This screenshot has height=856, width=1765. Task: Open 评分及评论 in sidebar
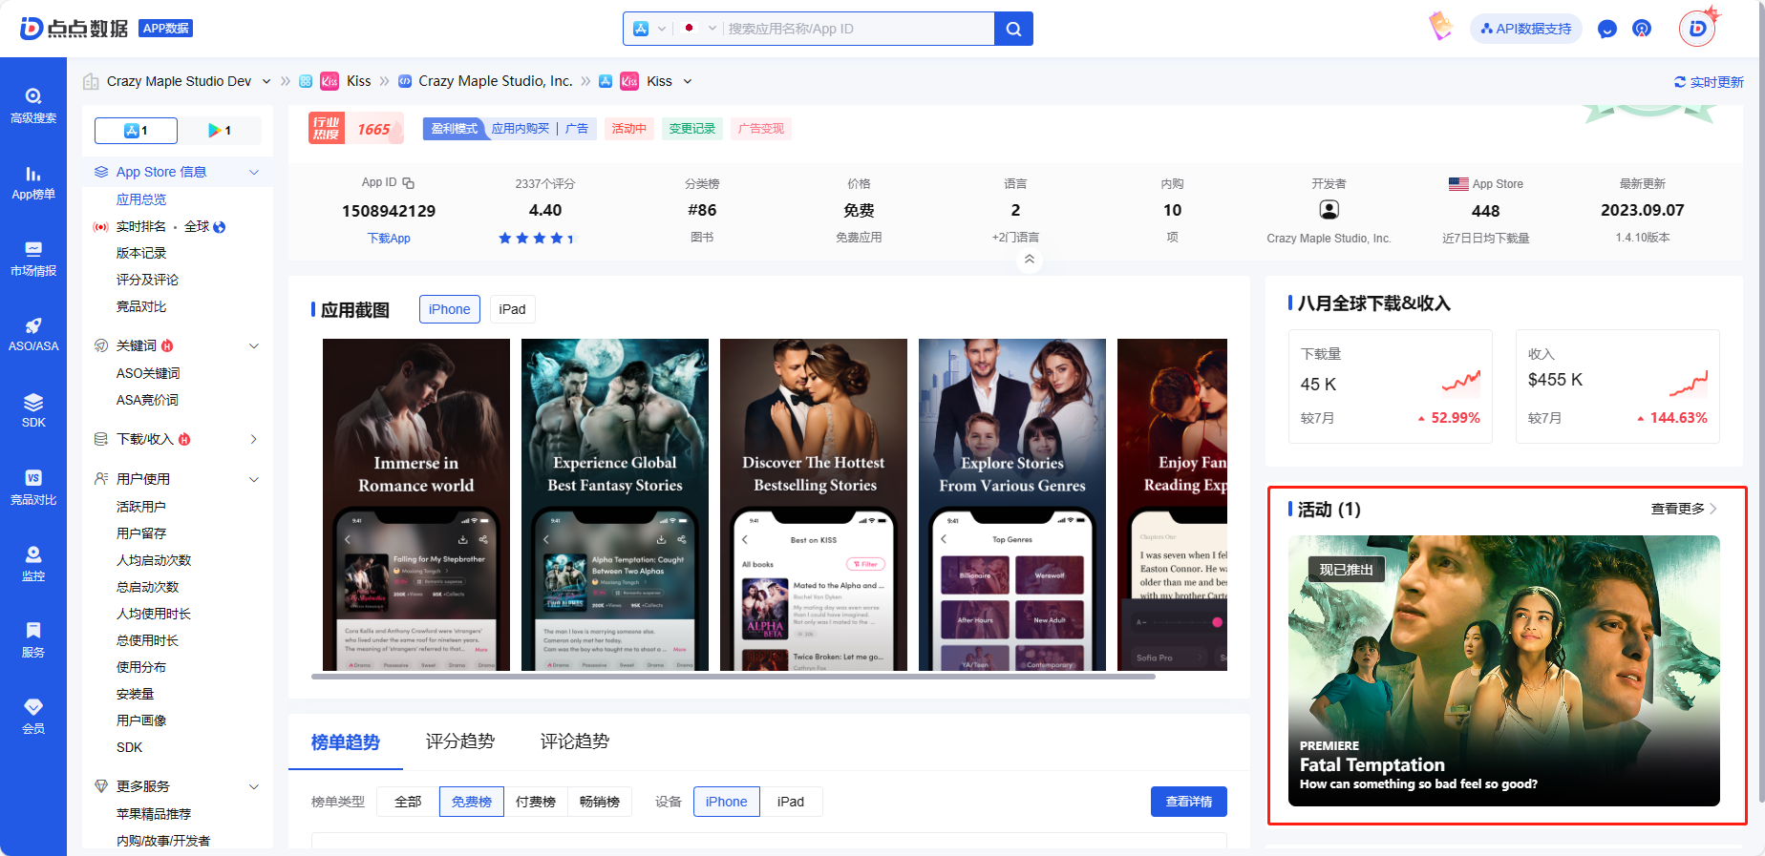pyautogui.click(x=147, y=280)
